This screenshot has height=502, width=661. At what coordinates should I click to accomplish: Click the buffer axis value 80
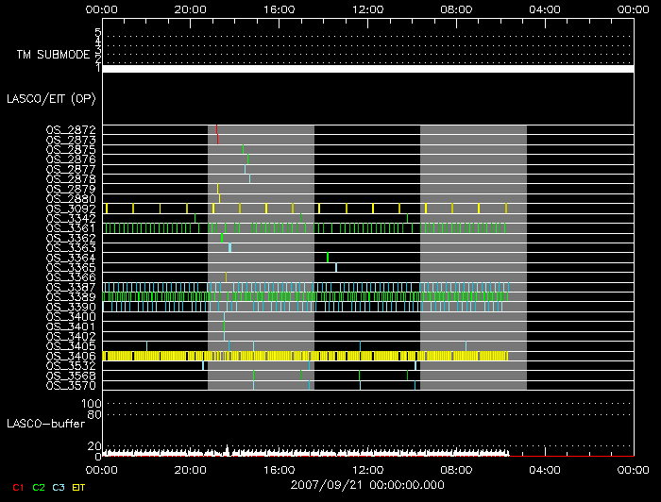[94, 415]
